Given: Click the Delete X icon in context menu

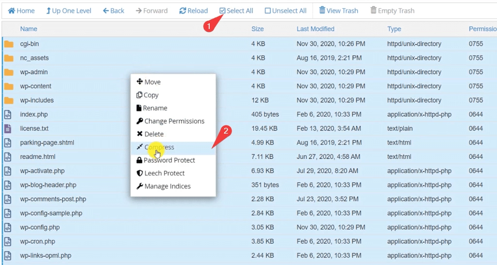Looking at the screenshot, I should point(139,134).
